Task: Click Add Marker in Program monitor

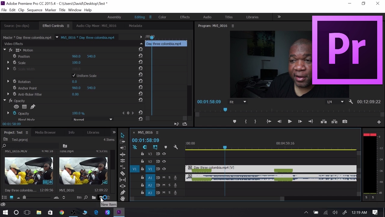Action: [x=235, y=121]
